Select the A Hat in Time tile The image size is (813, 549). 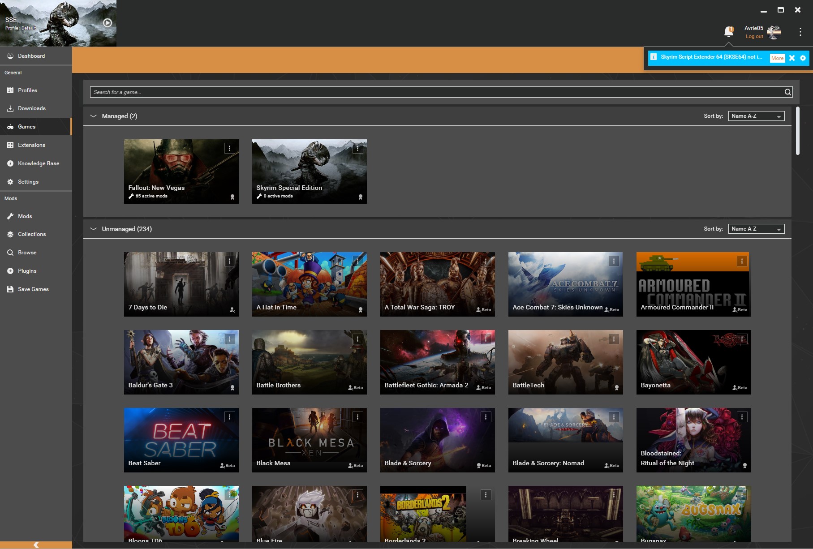(x=310, y=284)
